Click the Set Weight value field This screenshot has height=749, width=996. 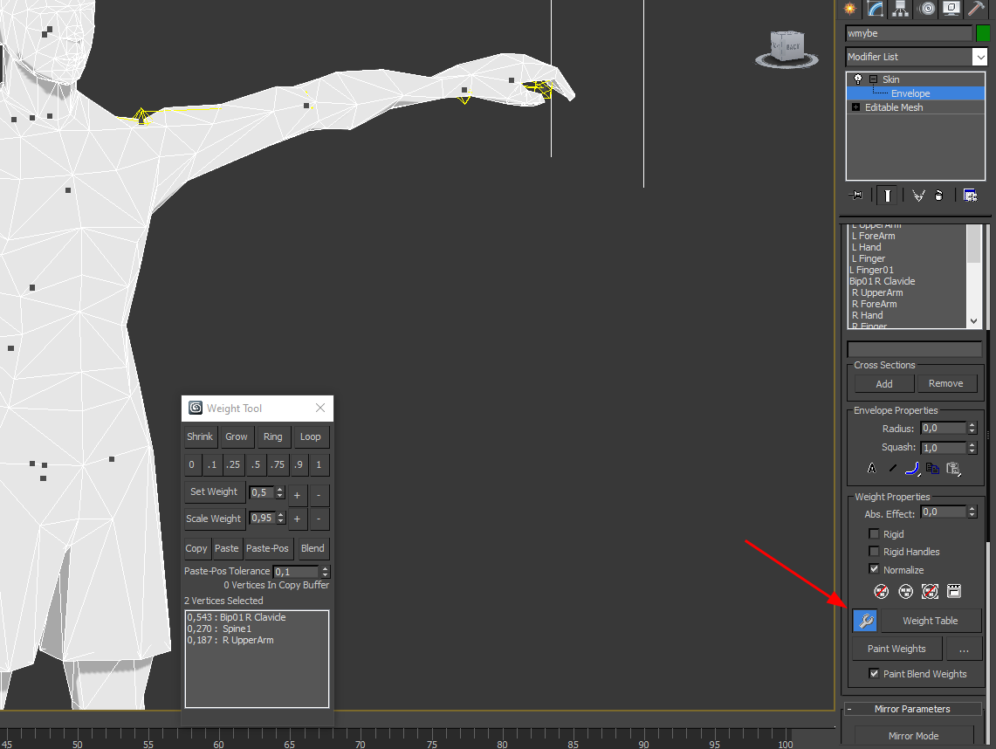(x=261, y=492)
